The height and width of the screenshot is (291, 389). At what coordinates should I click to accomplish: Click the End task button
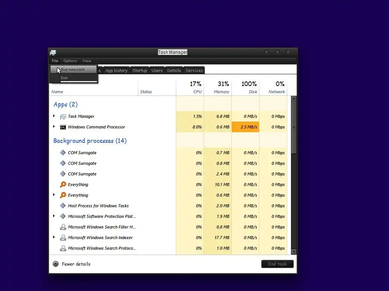pos(277,264)
